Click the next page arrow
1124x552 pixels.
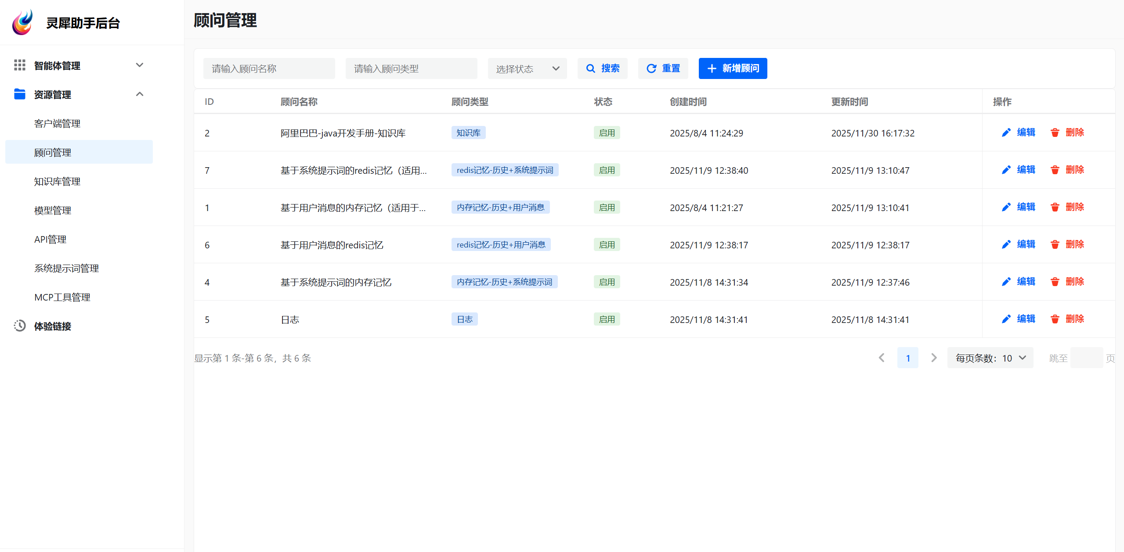coord(934,358)
